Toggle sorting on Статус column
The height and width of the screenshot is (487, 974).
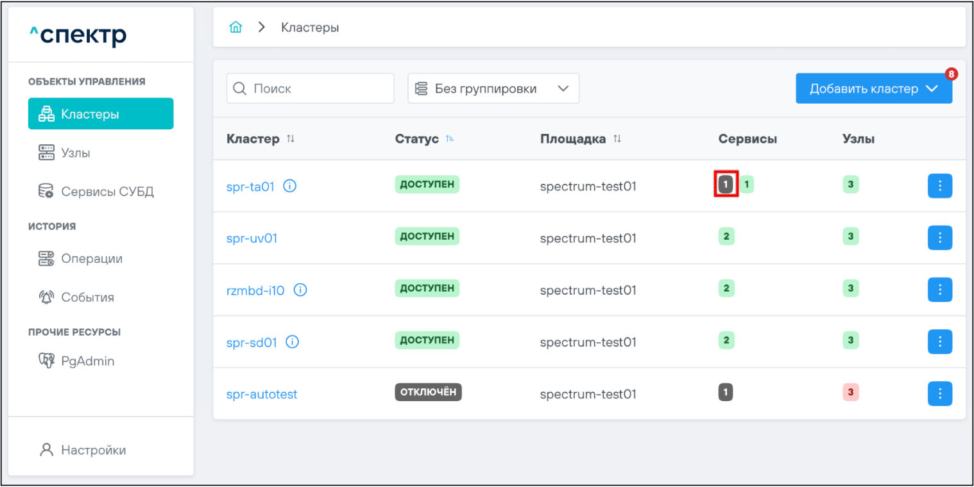tap(450, 139)
